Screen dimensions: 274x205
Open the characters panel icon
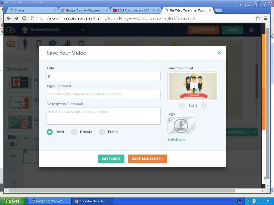click(25, 44)
